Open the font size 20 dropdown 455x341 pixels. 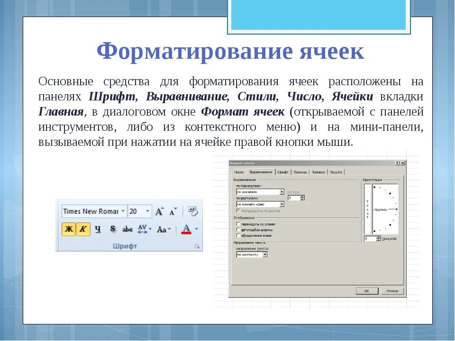click(148, 211)
